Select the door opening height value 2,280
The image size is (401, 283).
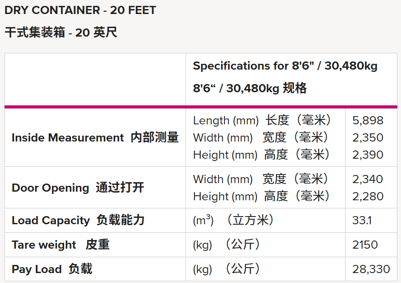pos(368,196)
